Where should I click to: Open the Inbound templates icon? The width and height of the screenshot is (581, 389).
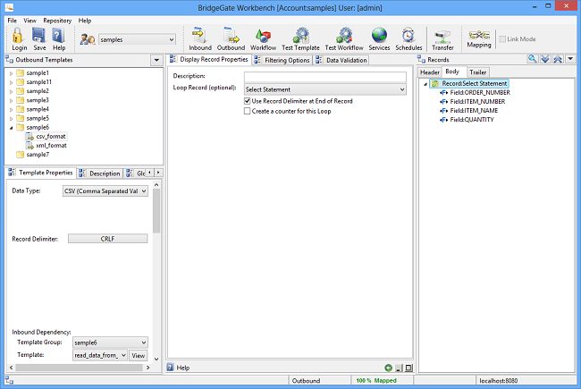[199, 35]
